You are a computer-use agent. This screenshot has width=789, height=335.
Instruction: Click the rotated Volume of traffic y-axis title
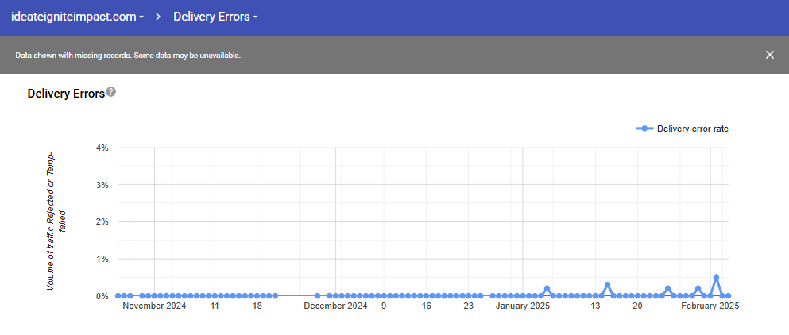click(55, 221)
